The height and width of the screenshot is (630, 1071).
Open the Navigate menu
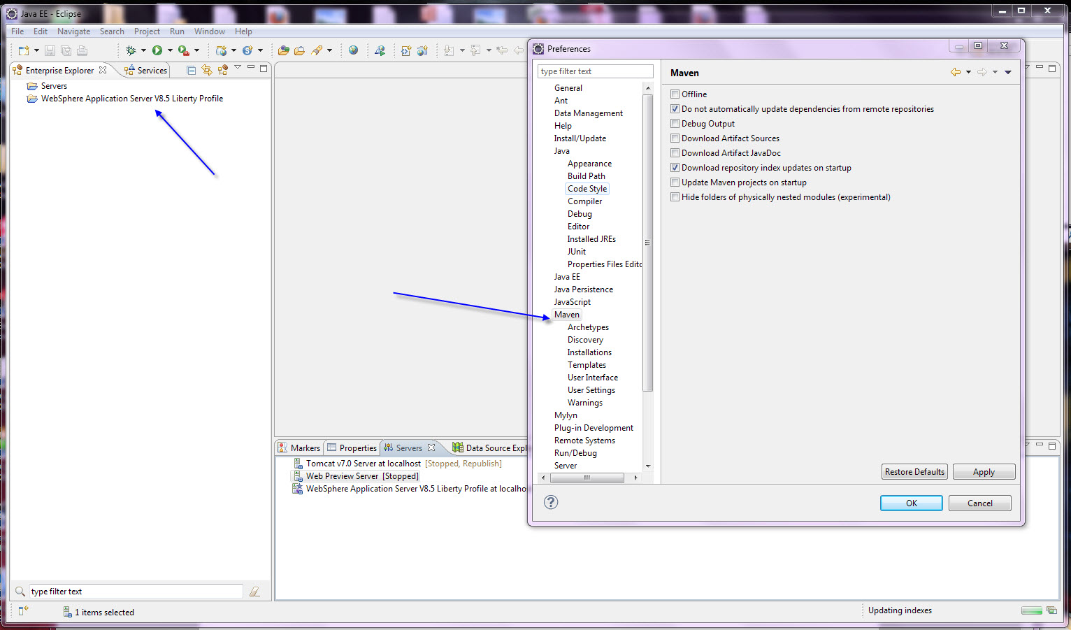[x=73, y=31]
